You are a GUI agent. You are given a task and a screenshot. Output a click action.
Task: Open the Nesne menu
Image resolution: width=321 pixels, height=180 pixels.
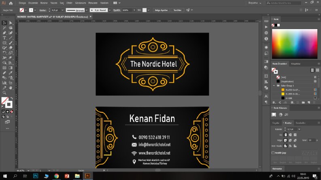point(44,3)
